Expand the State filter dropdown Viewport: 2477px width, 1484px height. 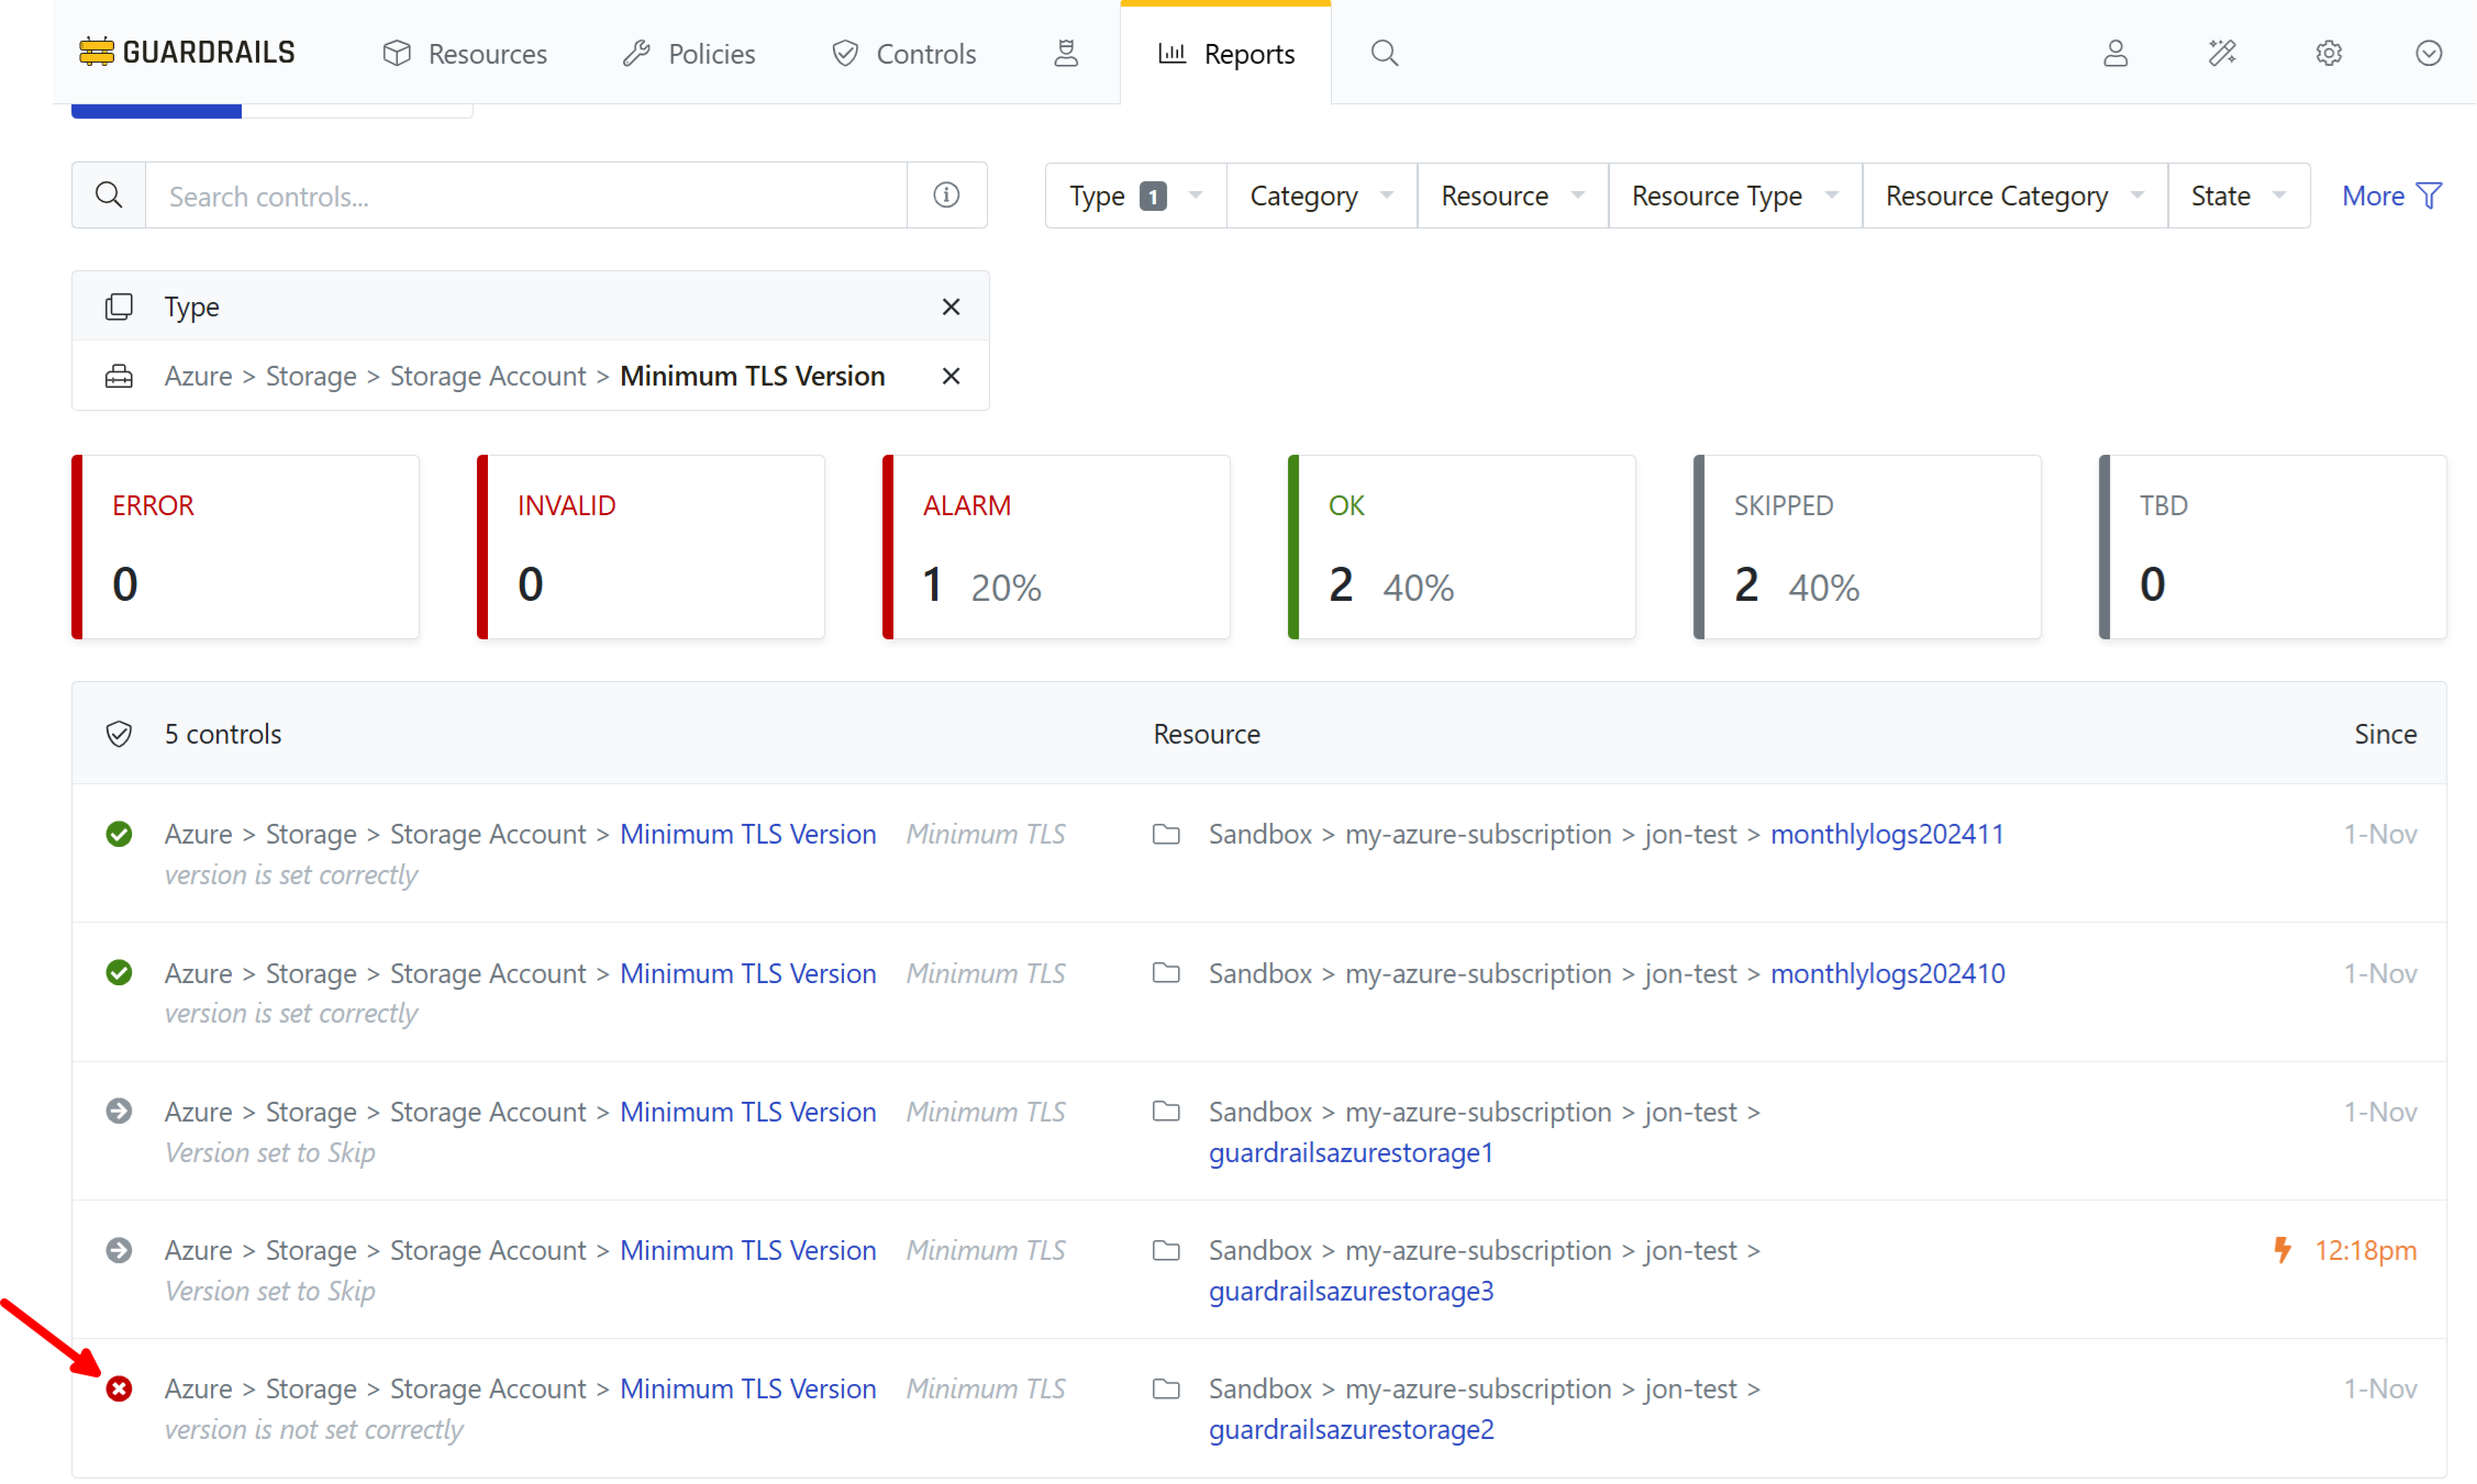click(x=2237, y=196)
